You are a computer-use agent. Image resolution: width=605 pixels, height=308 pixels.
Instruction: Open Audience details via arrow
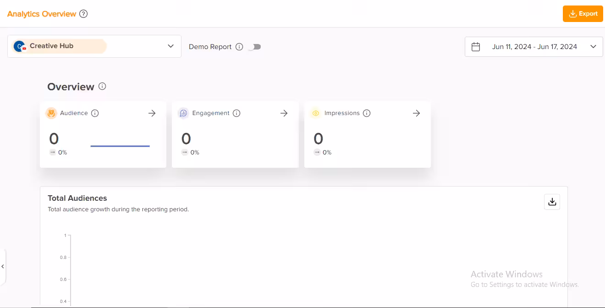pos(152,113)
